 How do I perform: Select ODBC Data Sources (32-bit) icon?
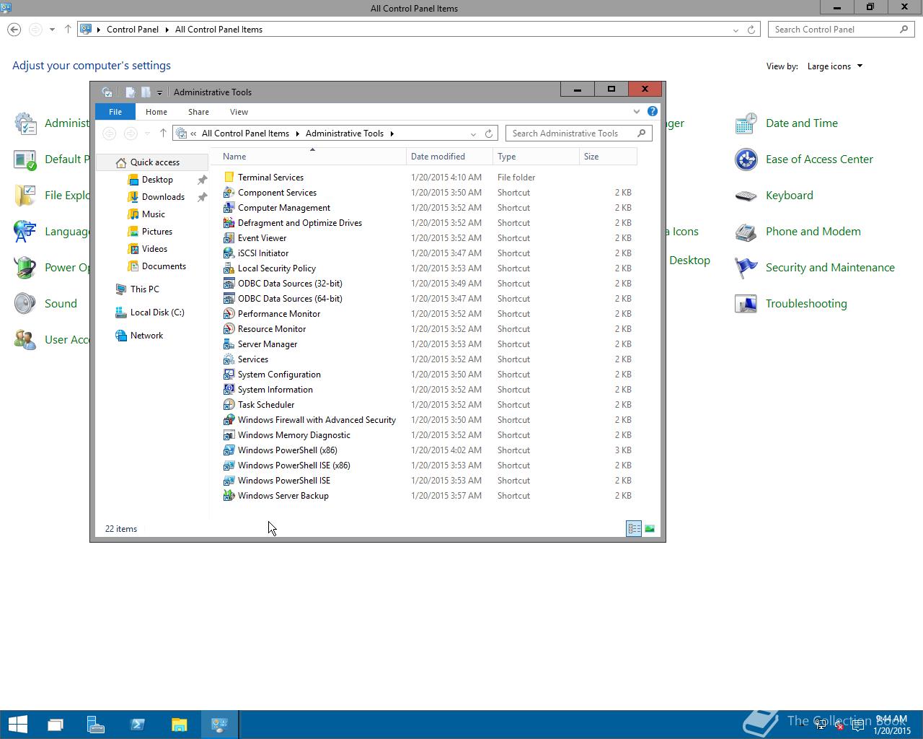pyautogui.click(x=229, y=284)
